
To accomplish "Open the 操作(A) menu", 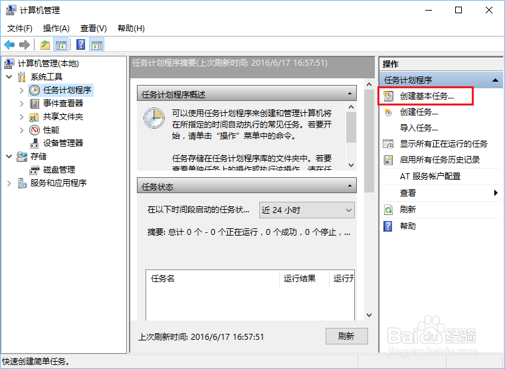I will 56,29.
